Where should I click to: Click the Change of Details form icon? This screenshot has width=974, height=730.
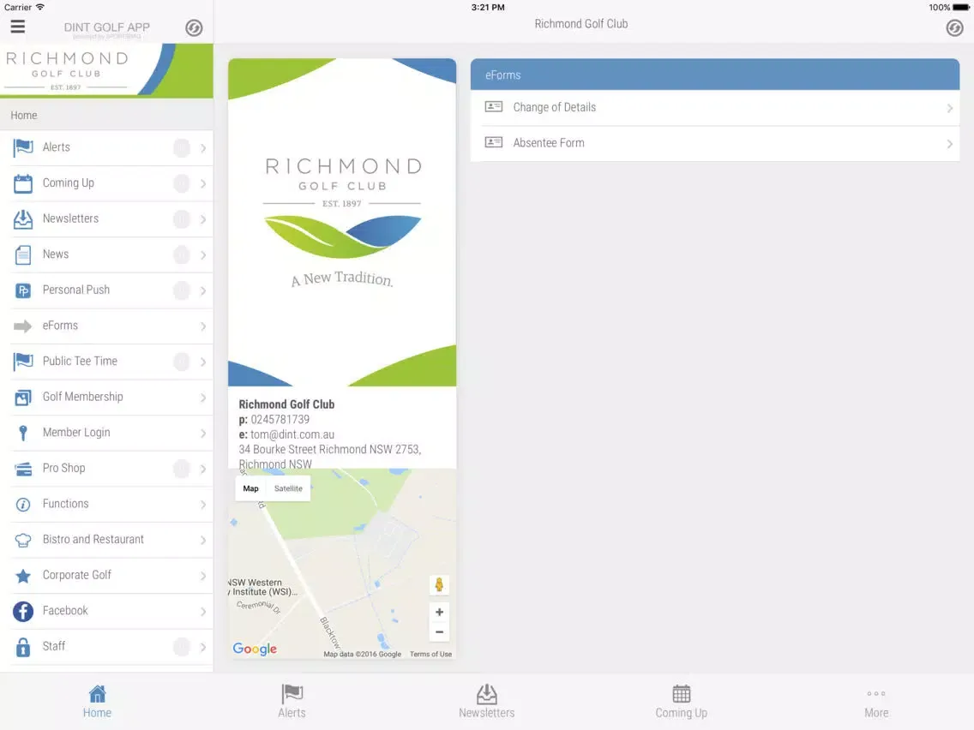click(493, 107)
